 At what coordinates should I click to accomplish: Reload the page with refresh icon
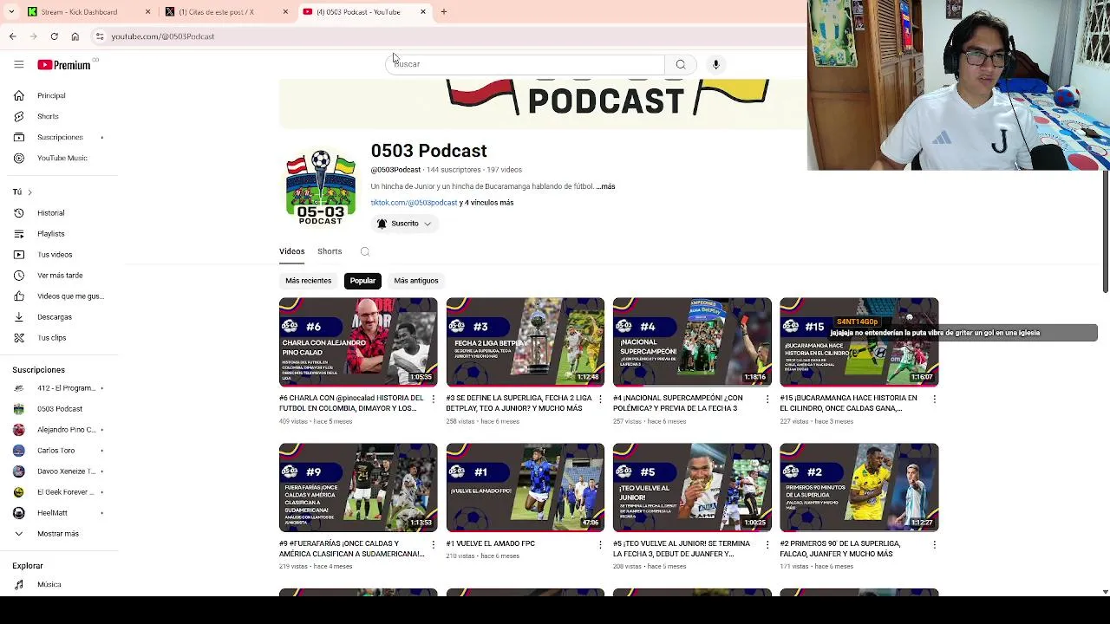[54, 36]
